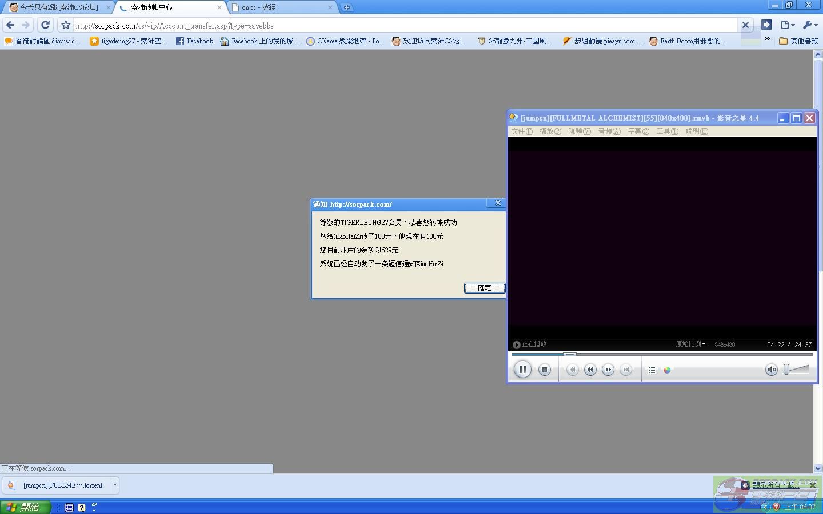Expand the torrent download item options arrow
This screenshot has height=514, width=823.
(x=115, y=485)
